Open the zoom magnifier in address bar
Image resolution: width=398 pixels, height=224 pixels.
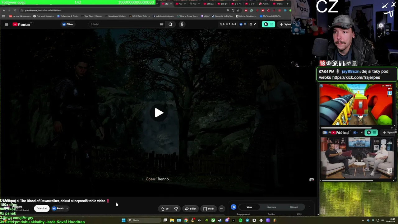228,10
